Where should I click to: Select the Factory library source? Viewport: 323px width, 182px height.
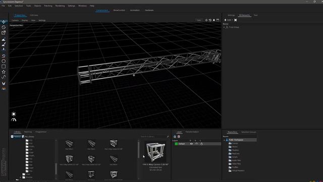(16, 136)
